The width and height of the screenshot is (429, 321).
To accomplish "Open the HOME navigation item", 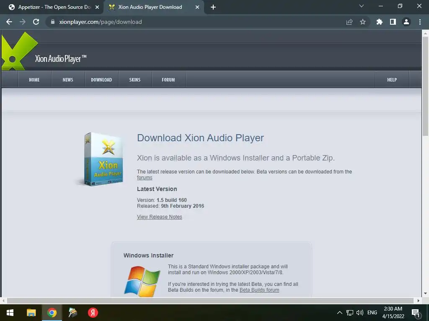I will pos(34,80).
